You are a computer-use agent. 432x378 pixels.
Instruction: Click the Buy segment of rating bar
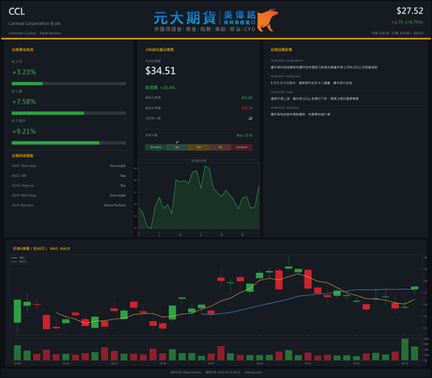[x=177, y=148]
